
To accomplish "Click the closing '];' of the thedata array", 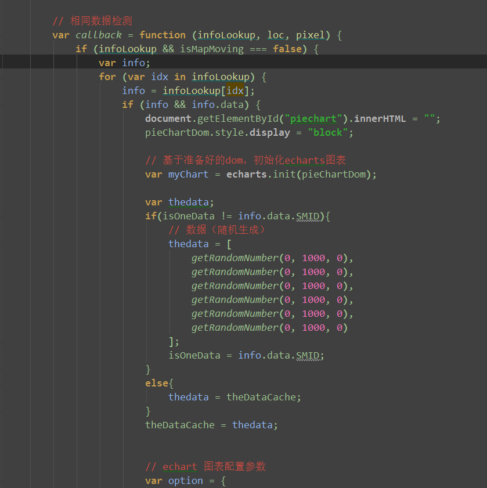I will (174, 342).
